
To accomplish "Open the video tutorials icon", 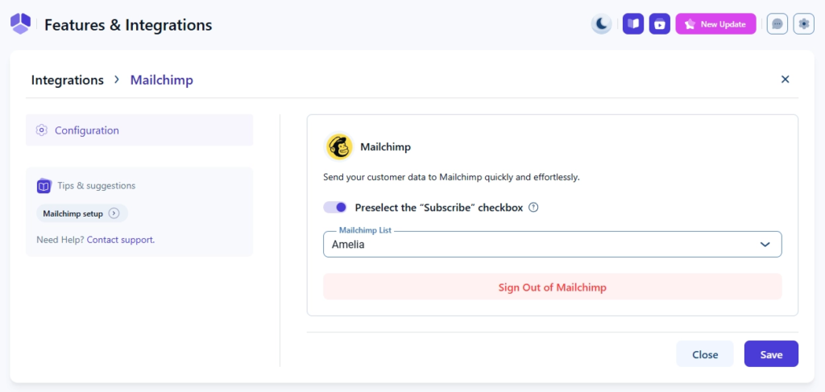I will tap(660, 24).
